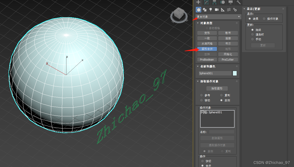
Task: Collapse the 显示/更新 rollout
Action: point(244,9)
